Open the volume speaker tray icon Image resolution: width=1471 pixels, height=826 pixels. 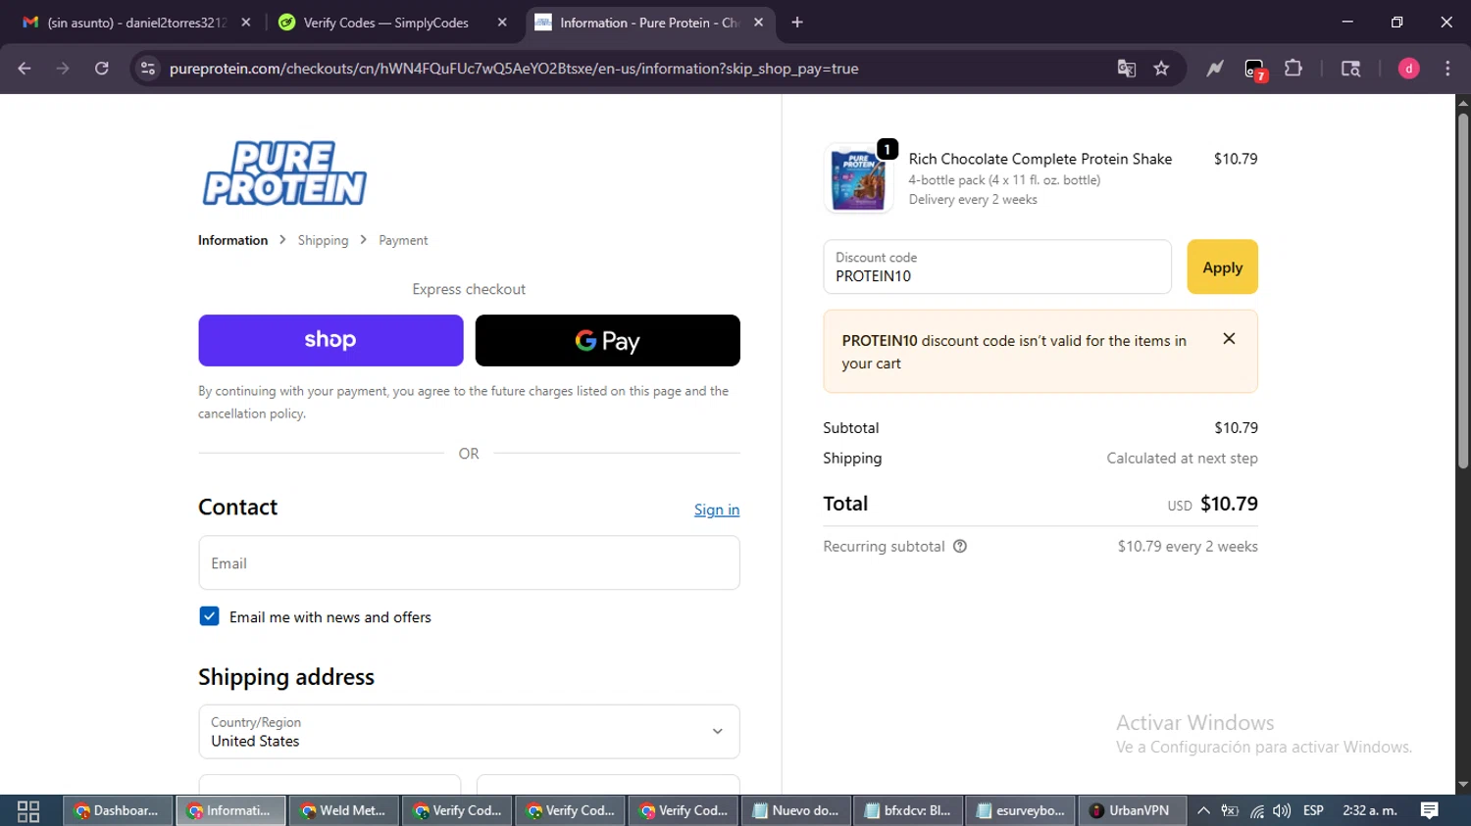(1282, 810)
